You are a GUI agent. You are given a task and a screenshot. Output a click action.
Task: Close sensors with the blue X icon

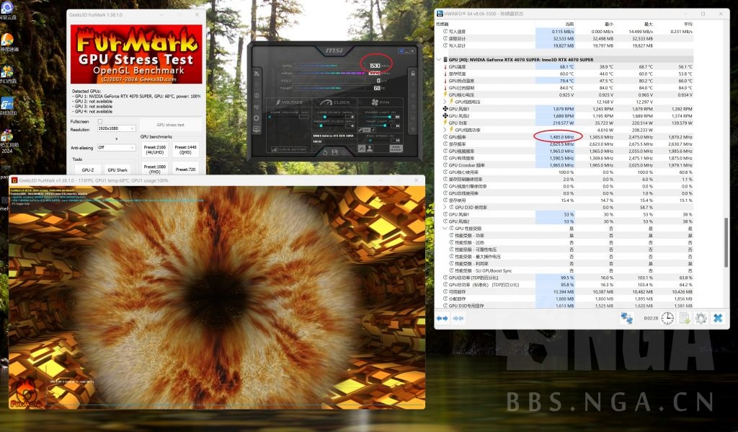(717, 318)
